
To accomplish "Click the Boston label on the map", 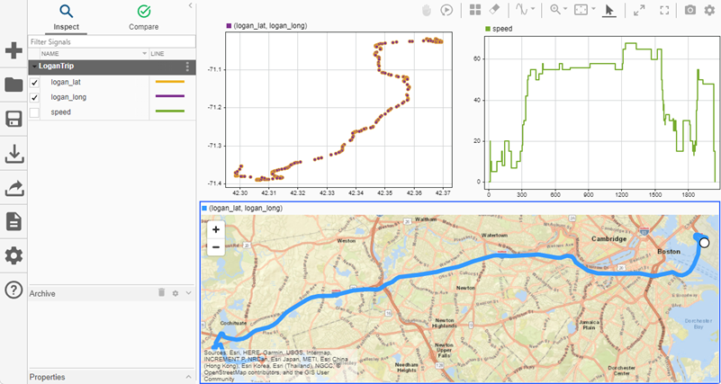I will pyautogui.click(x=668, y=252).
